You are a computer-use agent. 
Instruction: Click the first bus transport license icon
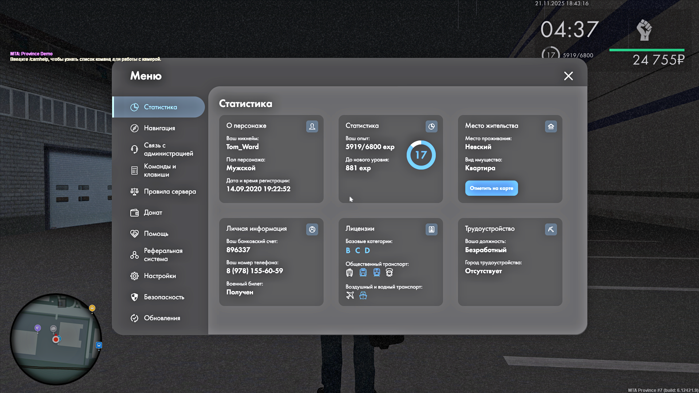click(349, 272)
